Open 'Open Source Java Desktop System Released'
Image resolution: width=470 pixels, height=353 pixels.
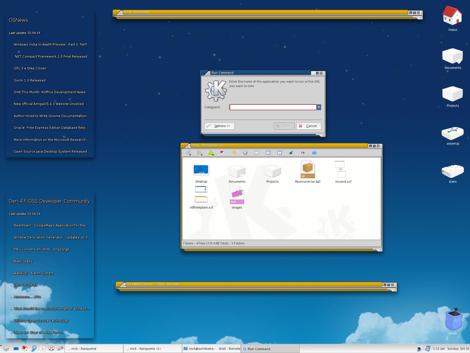pos(50,151)
